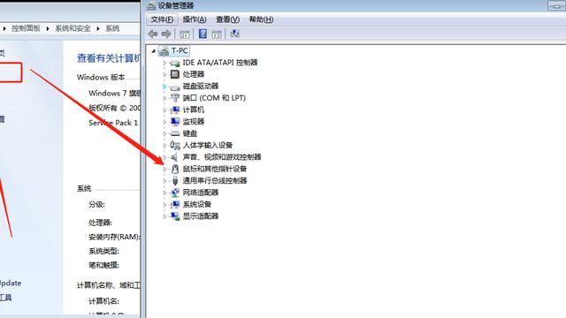Select the T-PC label
Screen dimensions: 566x318
point(180,51)
